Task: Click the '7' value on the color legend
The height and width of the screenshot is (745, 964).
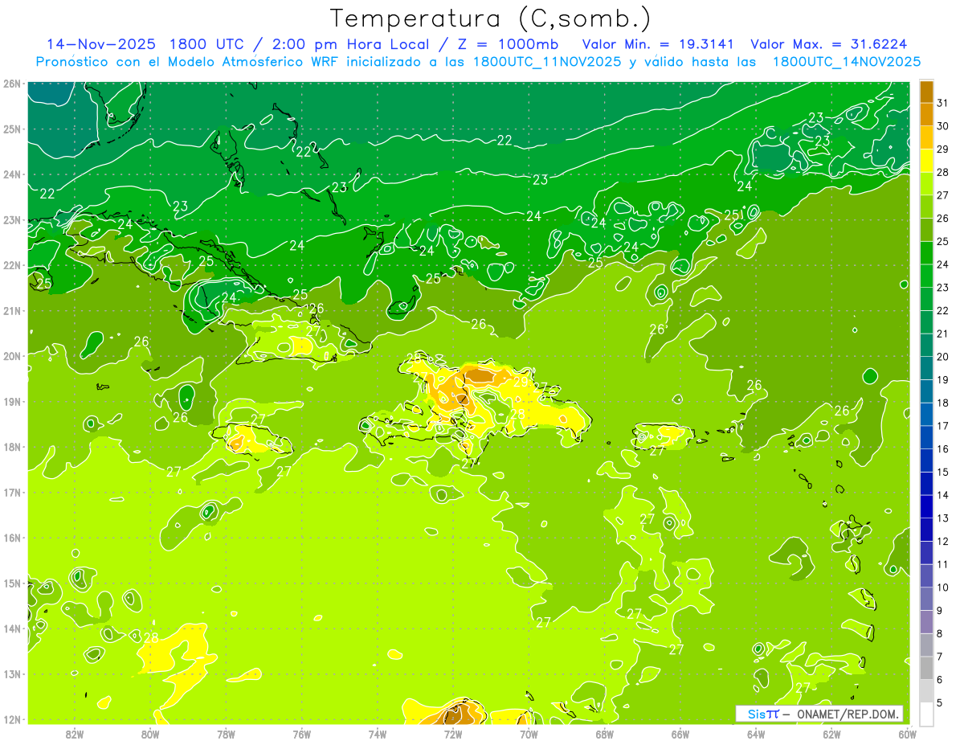Action: (x=940, y=657)
